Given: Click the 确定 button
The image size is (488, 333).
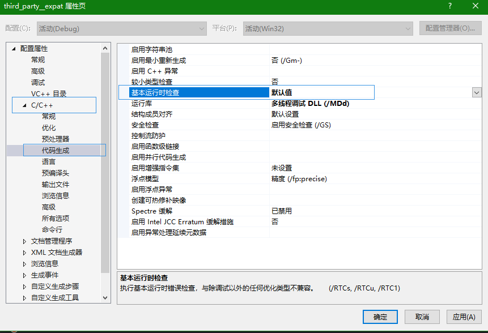Looking at the screenshot, I should pos(380,317).
